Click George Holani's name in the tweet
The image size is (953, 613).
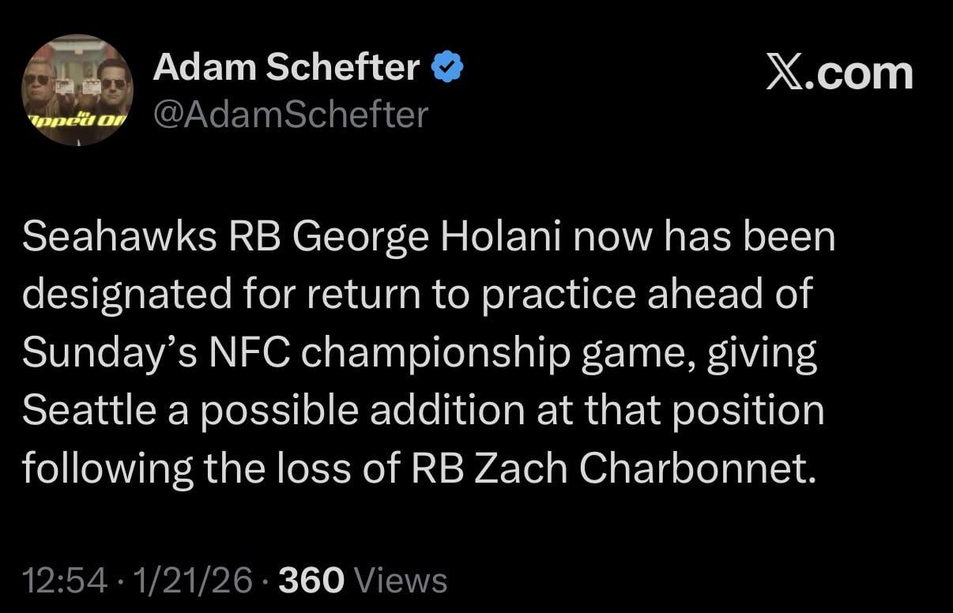[431, 235]
